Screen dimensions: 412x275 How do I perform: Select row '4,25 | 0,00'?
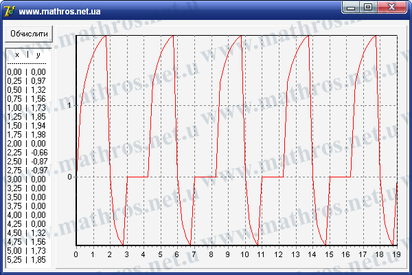point(27,224)
